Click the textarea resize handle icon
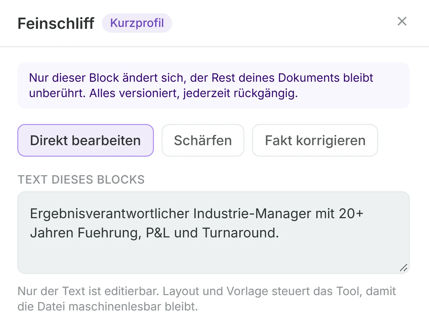Image resolution: width=429 pixels, height=322 pixels. [x=403, y=268]
